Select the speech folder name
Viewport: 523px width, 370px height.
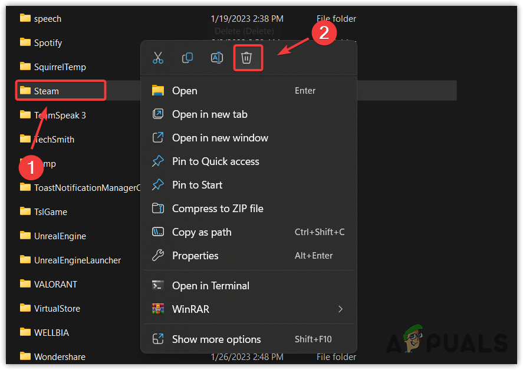pyautogui.click(x=48, y=19)
